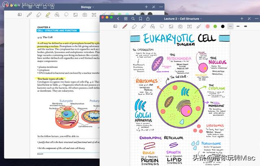Viewport: 260px width, 166px height.
Task: Select the Highlighter tool in Lecture 2 window
Action: pos(143,26)
